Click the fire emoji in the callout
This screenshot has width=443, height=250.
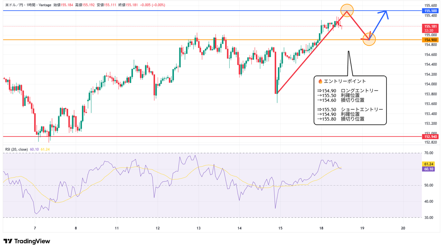coord(320,81)
